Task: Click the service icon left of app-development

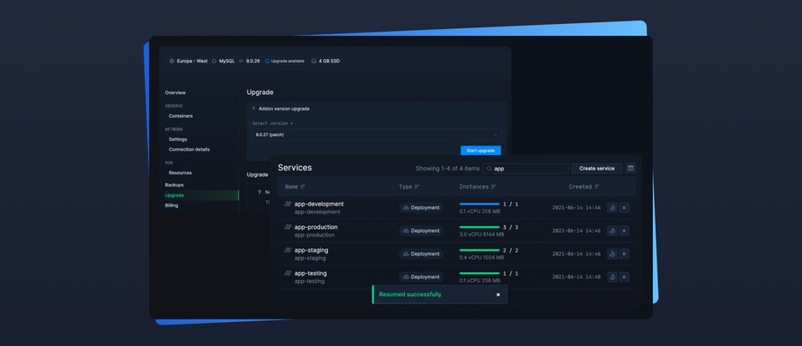Action: pos(288,204)
